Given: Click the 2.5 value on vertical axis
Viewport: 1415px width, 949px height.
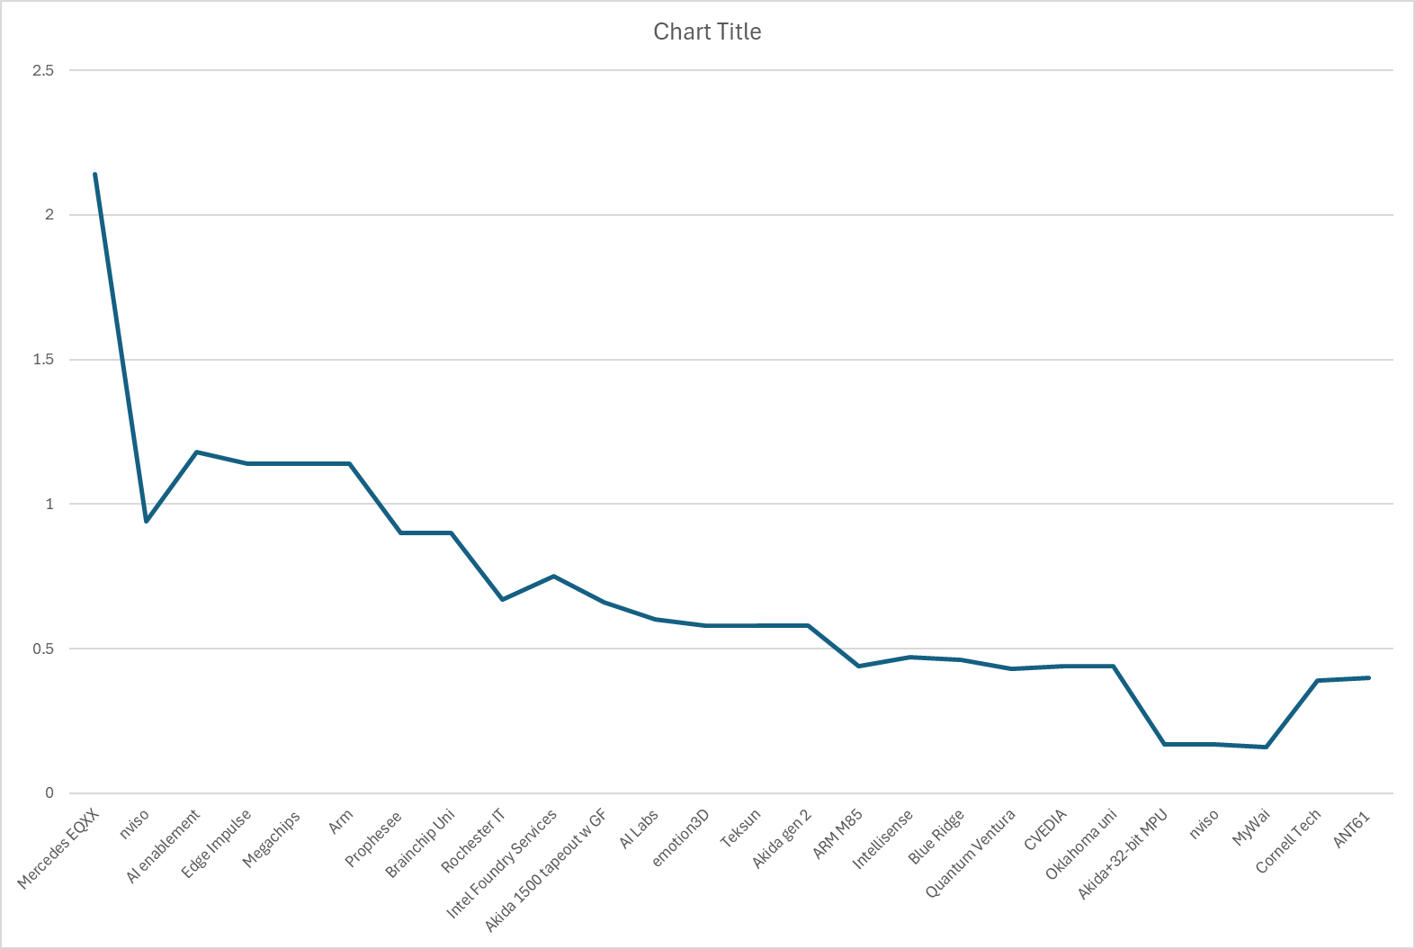Looking at the screenshot, I should (43, 70).
